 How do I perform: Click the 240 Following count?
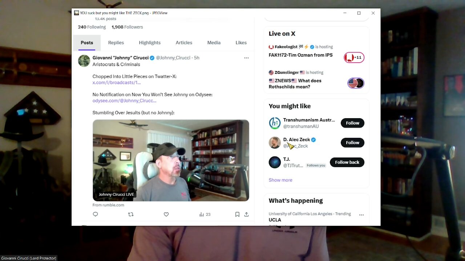coord(92,27)
